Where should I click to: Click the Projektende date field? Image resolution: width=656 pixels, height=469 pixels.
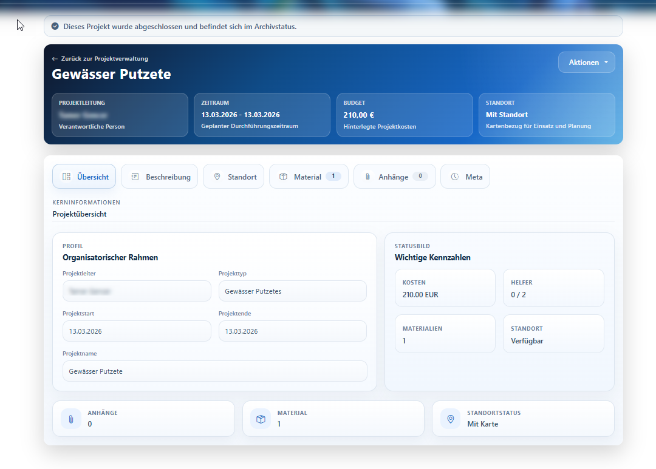click(292, 331)
